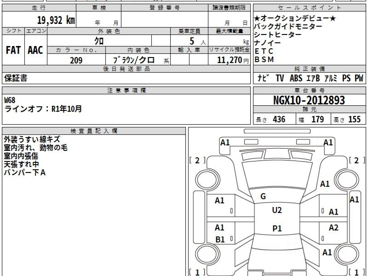This screenshot has height=276, width=368.
Task: Select the カラーNo. label
Action: tap(77, 50)
